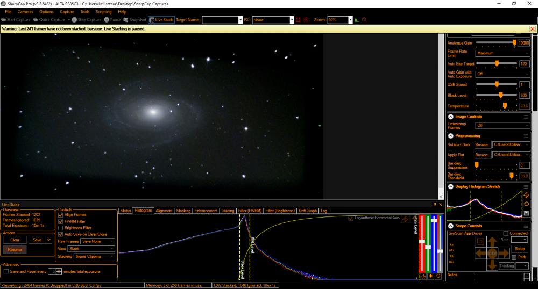Click the Analogue Gain value field

tap(523, 43)
